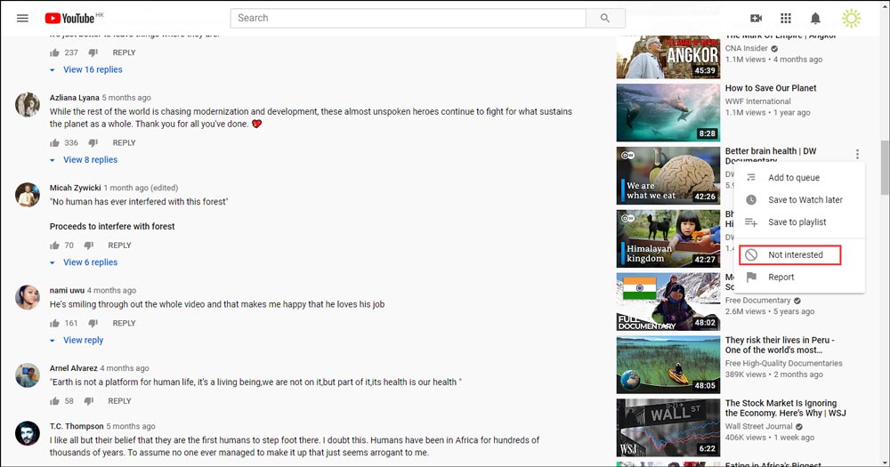
Task: Open T.C. Thompson channel name link
Action: 77,426
